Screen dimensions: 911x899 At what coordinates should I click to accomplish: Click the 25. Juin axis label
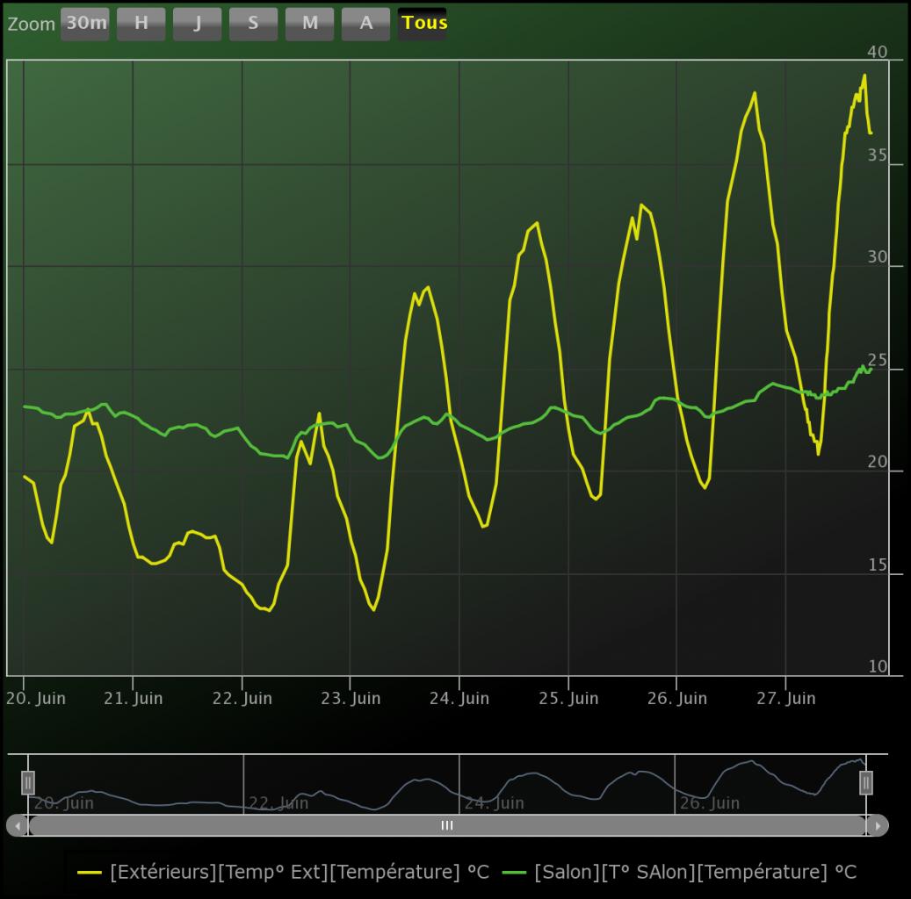click(568, 698)
